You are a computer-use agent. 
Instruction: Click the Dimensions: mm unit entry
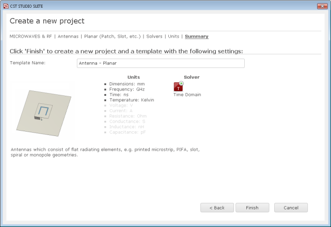(127, 84)
